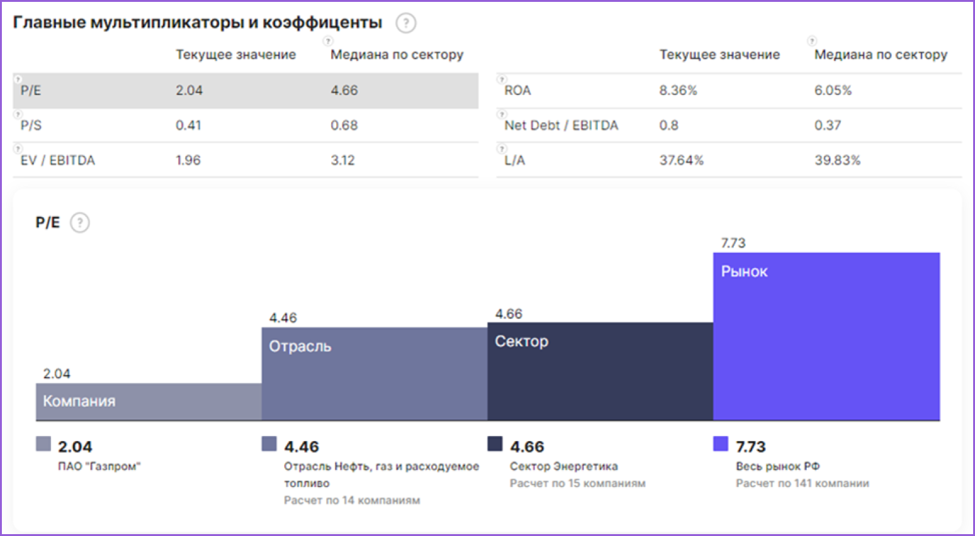This screenshot has height=536, width=975.
Task: Click help icon above right Медиана по сектору header
Action: pyautogui.click(x=812, y=41)
